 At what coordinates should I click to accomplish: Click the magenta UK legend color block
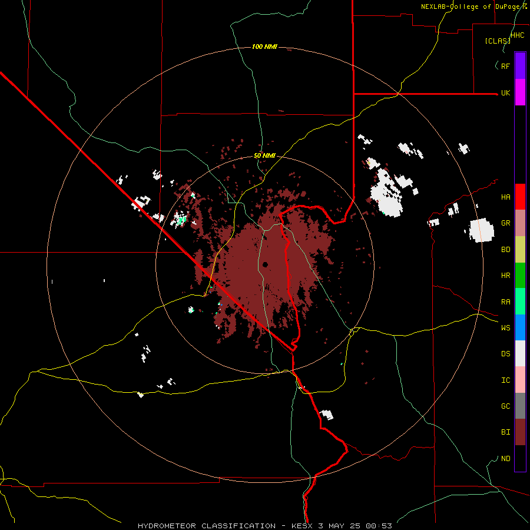tap(520, 92)
